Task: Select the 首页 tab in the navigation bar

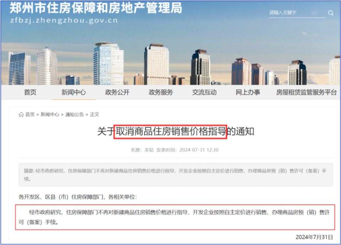Action: click(x=30, y=92)
